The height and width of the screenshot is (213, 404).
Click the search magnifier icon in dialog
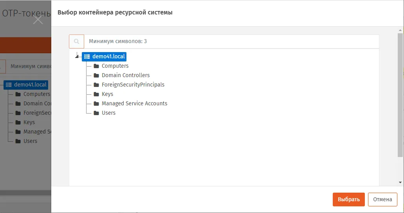tap(76, 42)
